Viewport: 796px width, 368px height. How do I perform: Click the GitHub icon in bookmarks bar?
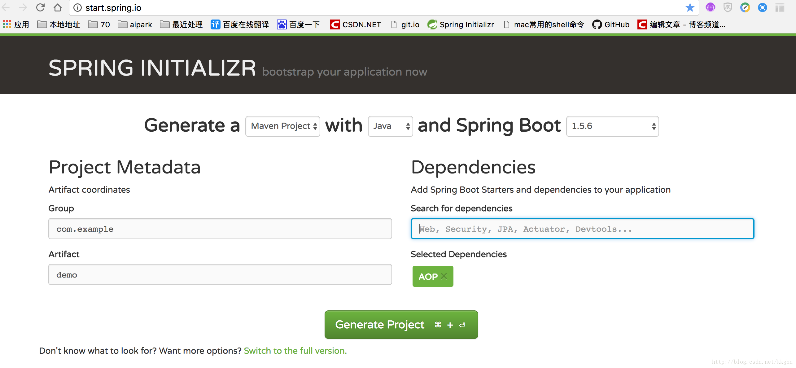pos(597,25)
